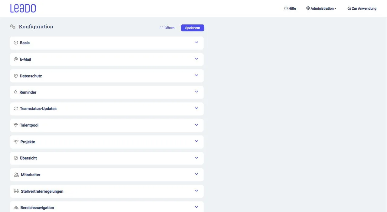
Task: Click the E-Mail section title
Action: (x=25, y=59)
